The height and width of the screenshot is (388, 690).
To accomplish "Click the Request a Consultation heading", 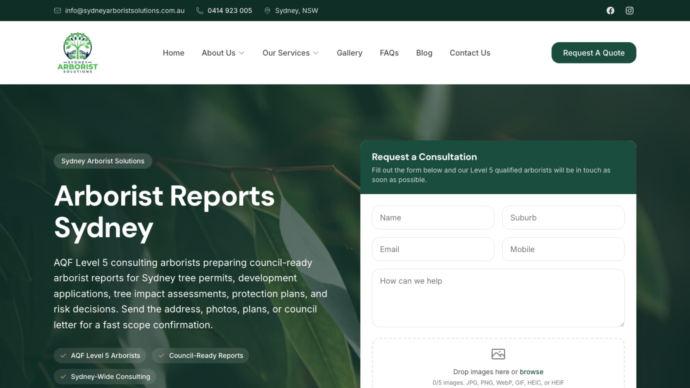I will pos(424,157).
